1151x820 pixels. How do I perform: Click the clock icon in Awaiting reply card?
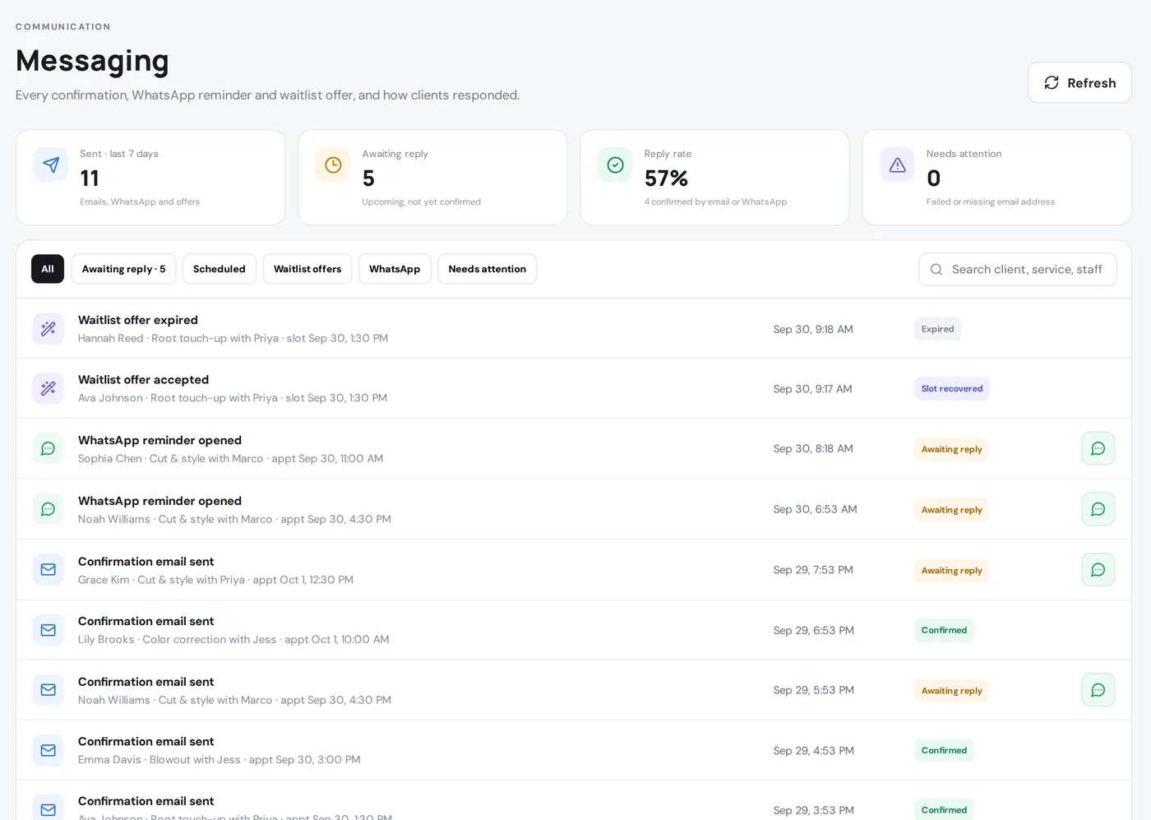(x=333, y=164)
